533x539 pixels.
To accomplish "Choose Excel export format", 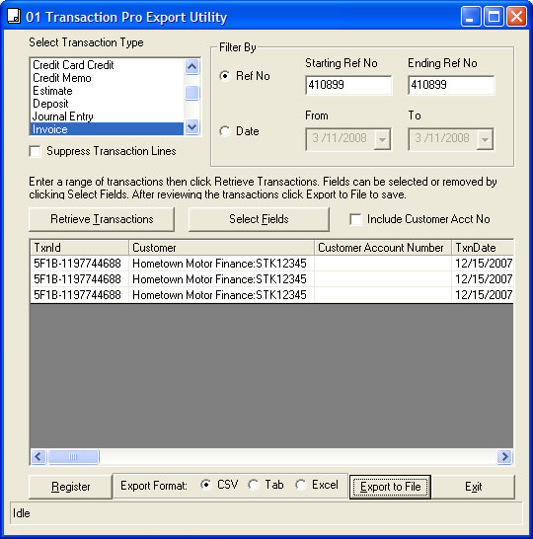I will (301, 485).
